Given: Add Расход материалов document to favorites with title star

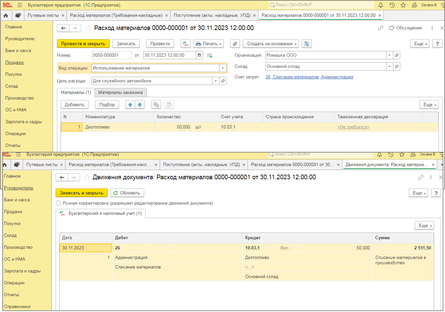Looking at the screenshot, I should click(x=88, y=28).
